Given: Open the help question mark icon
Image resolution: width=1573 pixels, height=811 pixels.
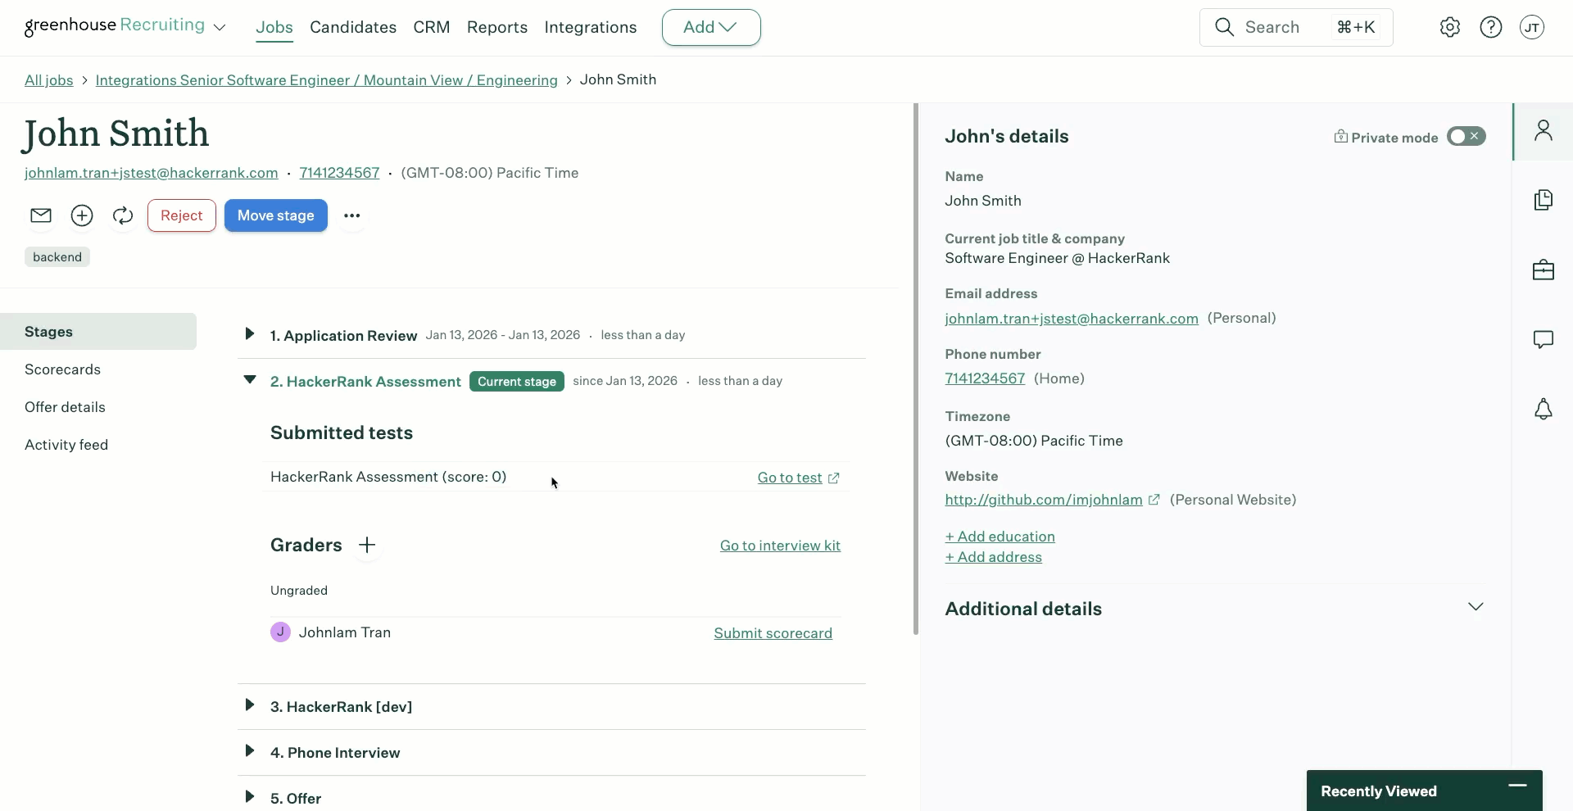Looking at the screenshot, I should coord(1491,27).
